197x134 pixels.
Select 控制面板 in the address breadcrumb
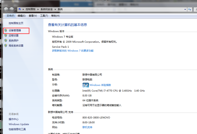tap(31, 9)
